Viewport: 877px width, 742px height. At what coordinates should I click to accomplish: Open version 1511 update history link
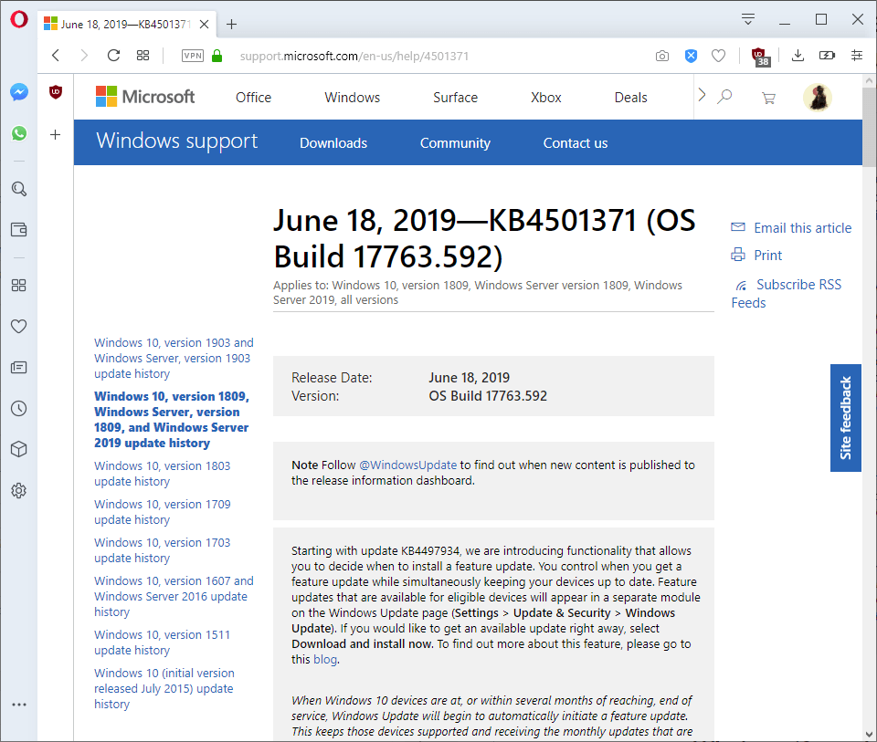coord(163,643)
